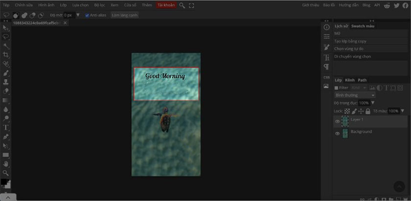Open the Properties sliders panel icon
411x201 pixels.
pos(326,36)
